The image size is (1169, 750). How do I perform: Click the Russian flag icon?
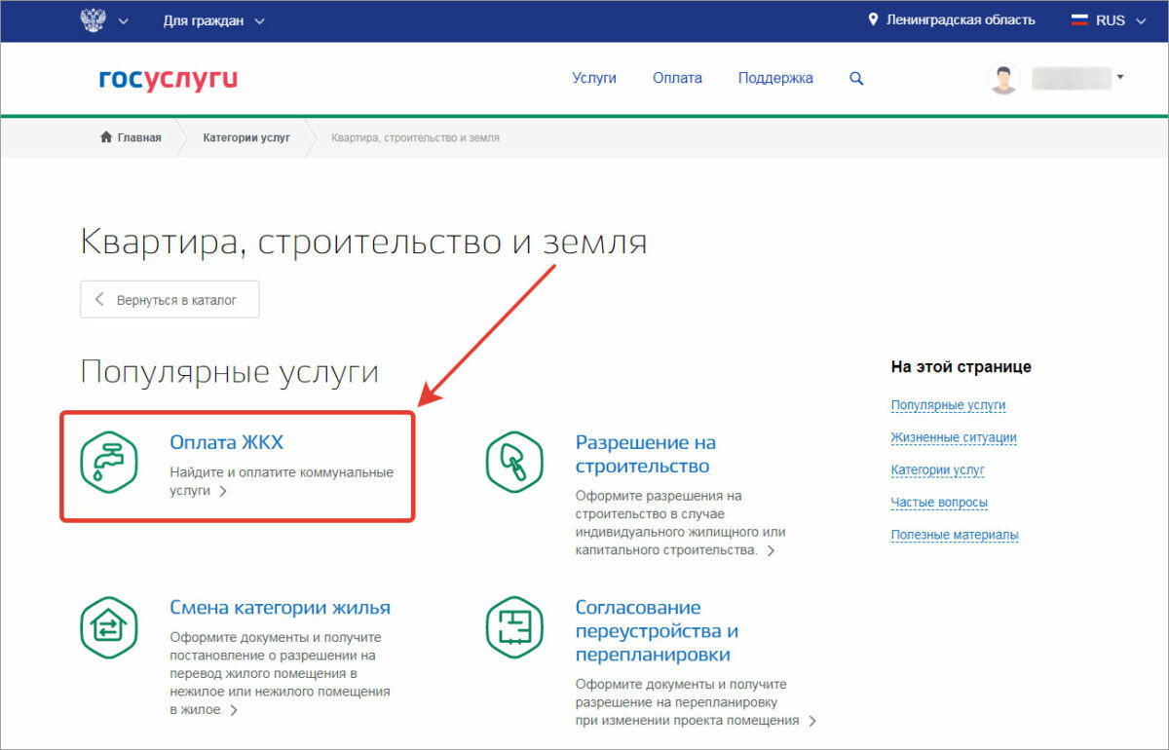tap(1079, 20)
